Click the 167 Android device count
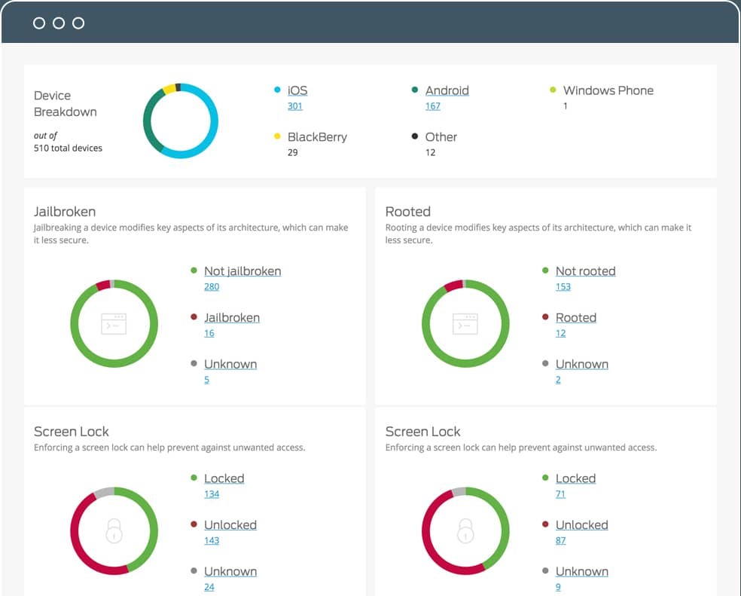This screenshot has width=741, height=596. coord(433,106)
